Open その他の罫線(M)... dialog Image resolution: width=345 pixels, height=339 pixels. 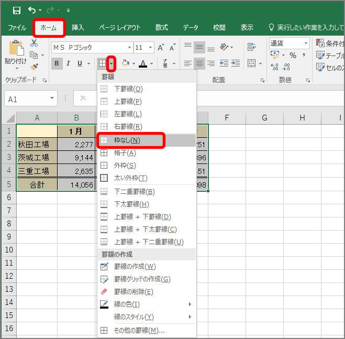tap(147, 331)
